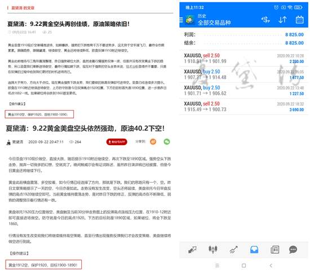The image size is (310, 275).
Task: Open the News tab newspaper icon
Action: (x=274, y=250)
